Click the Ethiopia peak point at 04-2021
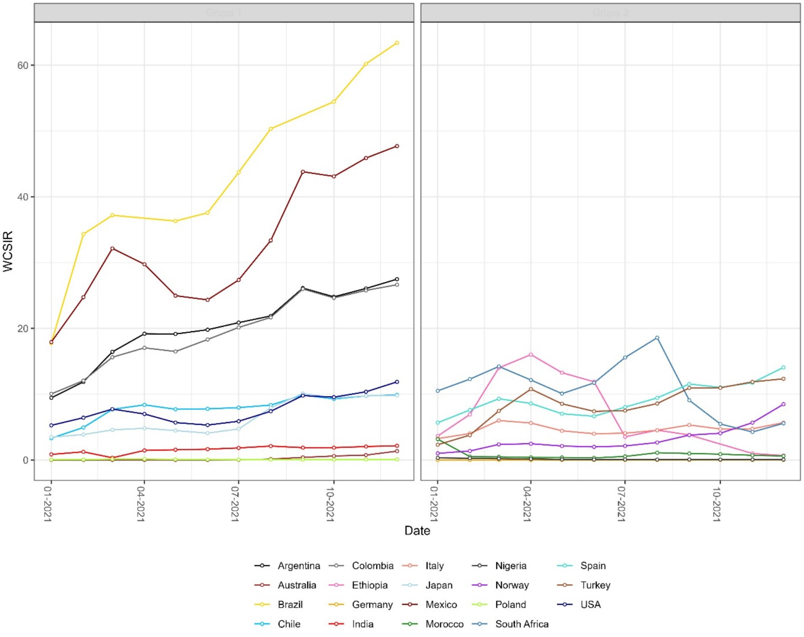Viewport: 804px width, 637px height. click(531, 355)
